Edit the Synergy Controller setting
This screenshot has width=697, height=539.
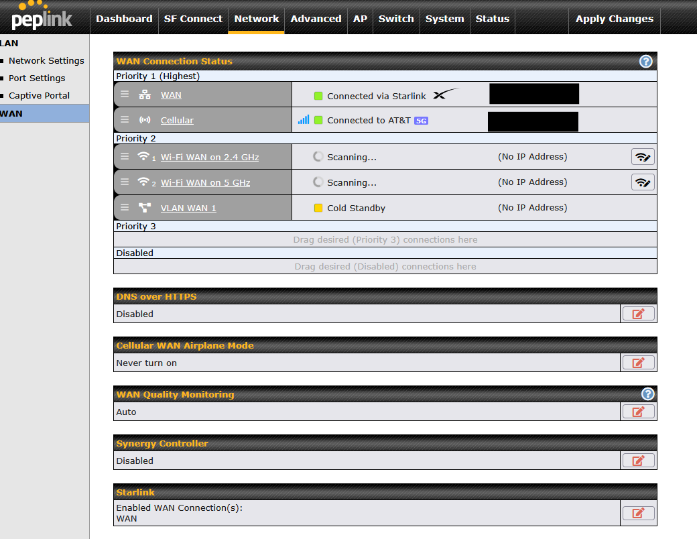click(x=638, y=461)
